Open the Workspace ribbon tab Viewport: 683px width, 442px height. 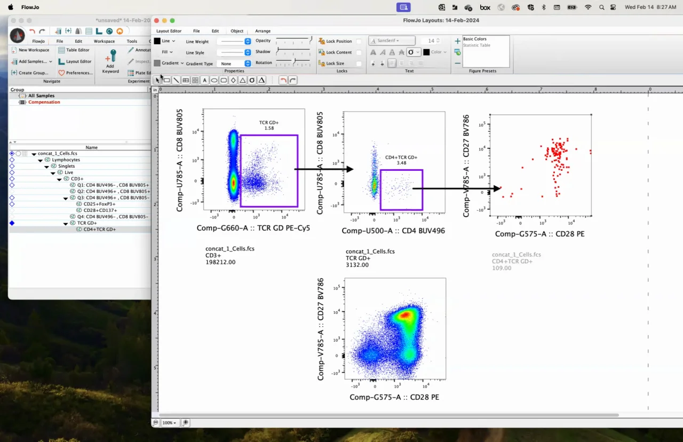click(x=104, y=41)
